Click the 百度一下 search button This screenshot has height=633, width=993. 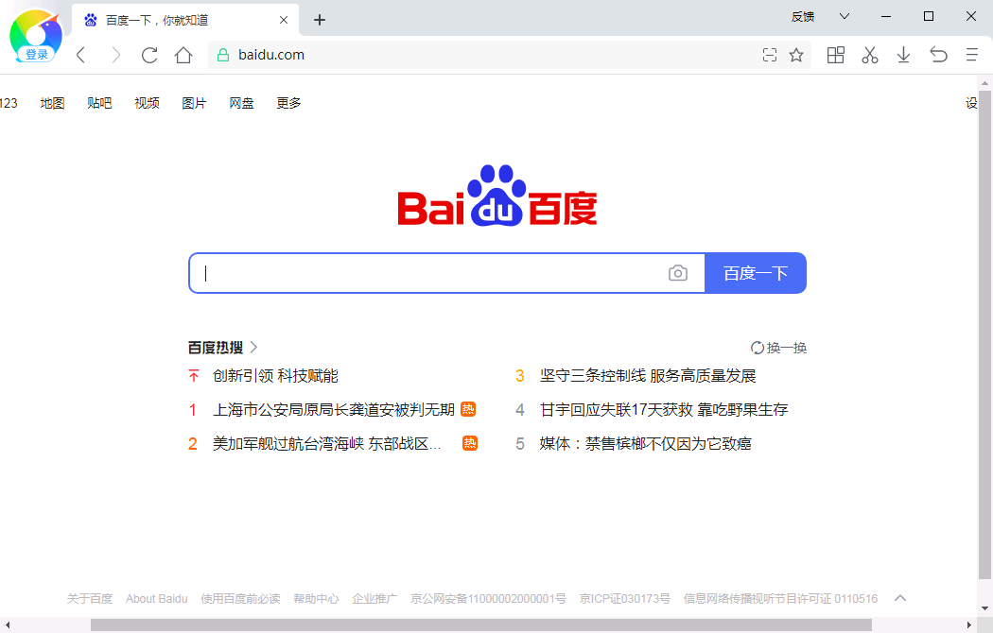[x=756, y=273]
